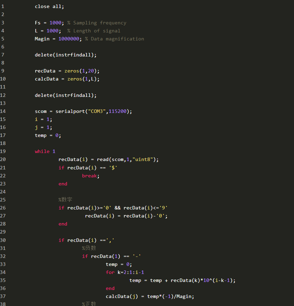294x306 pixels.
Task: Click the 'for k=2:1:i-1' loop header
Action: [125, 272]
